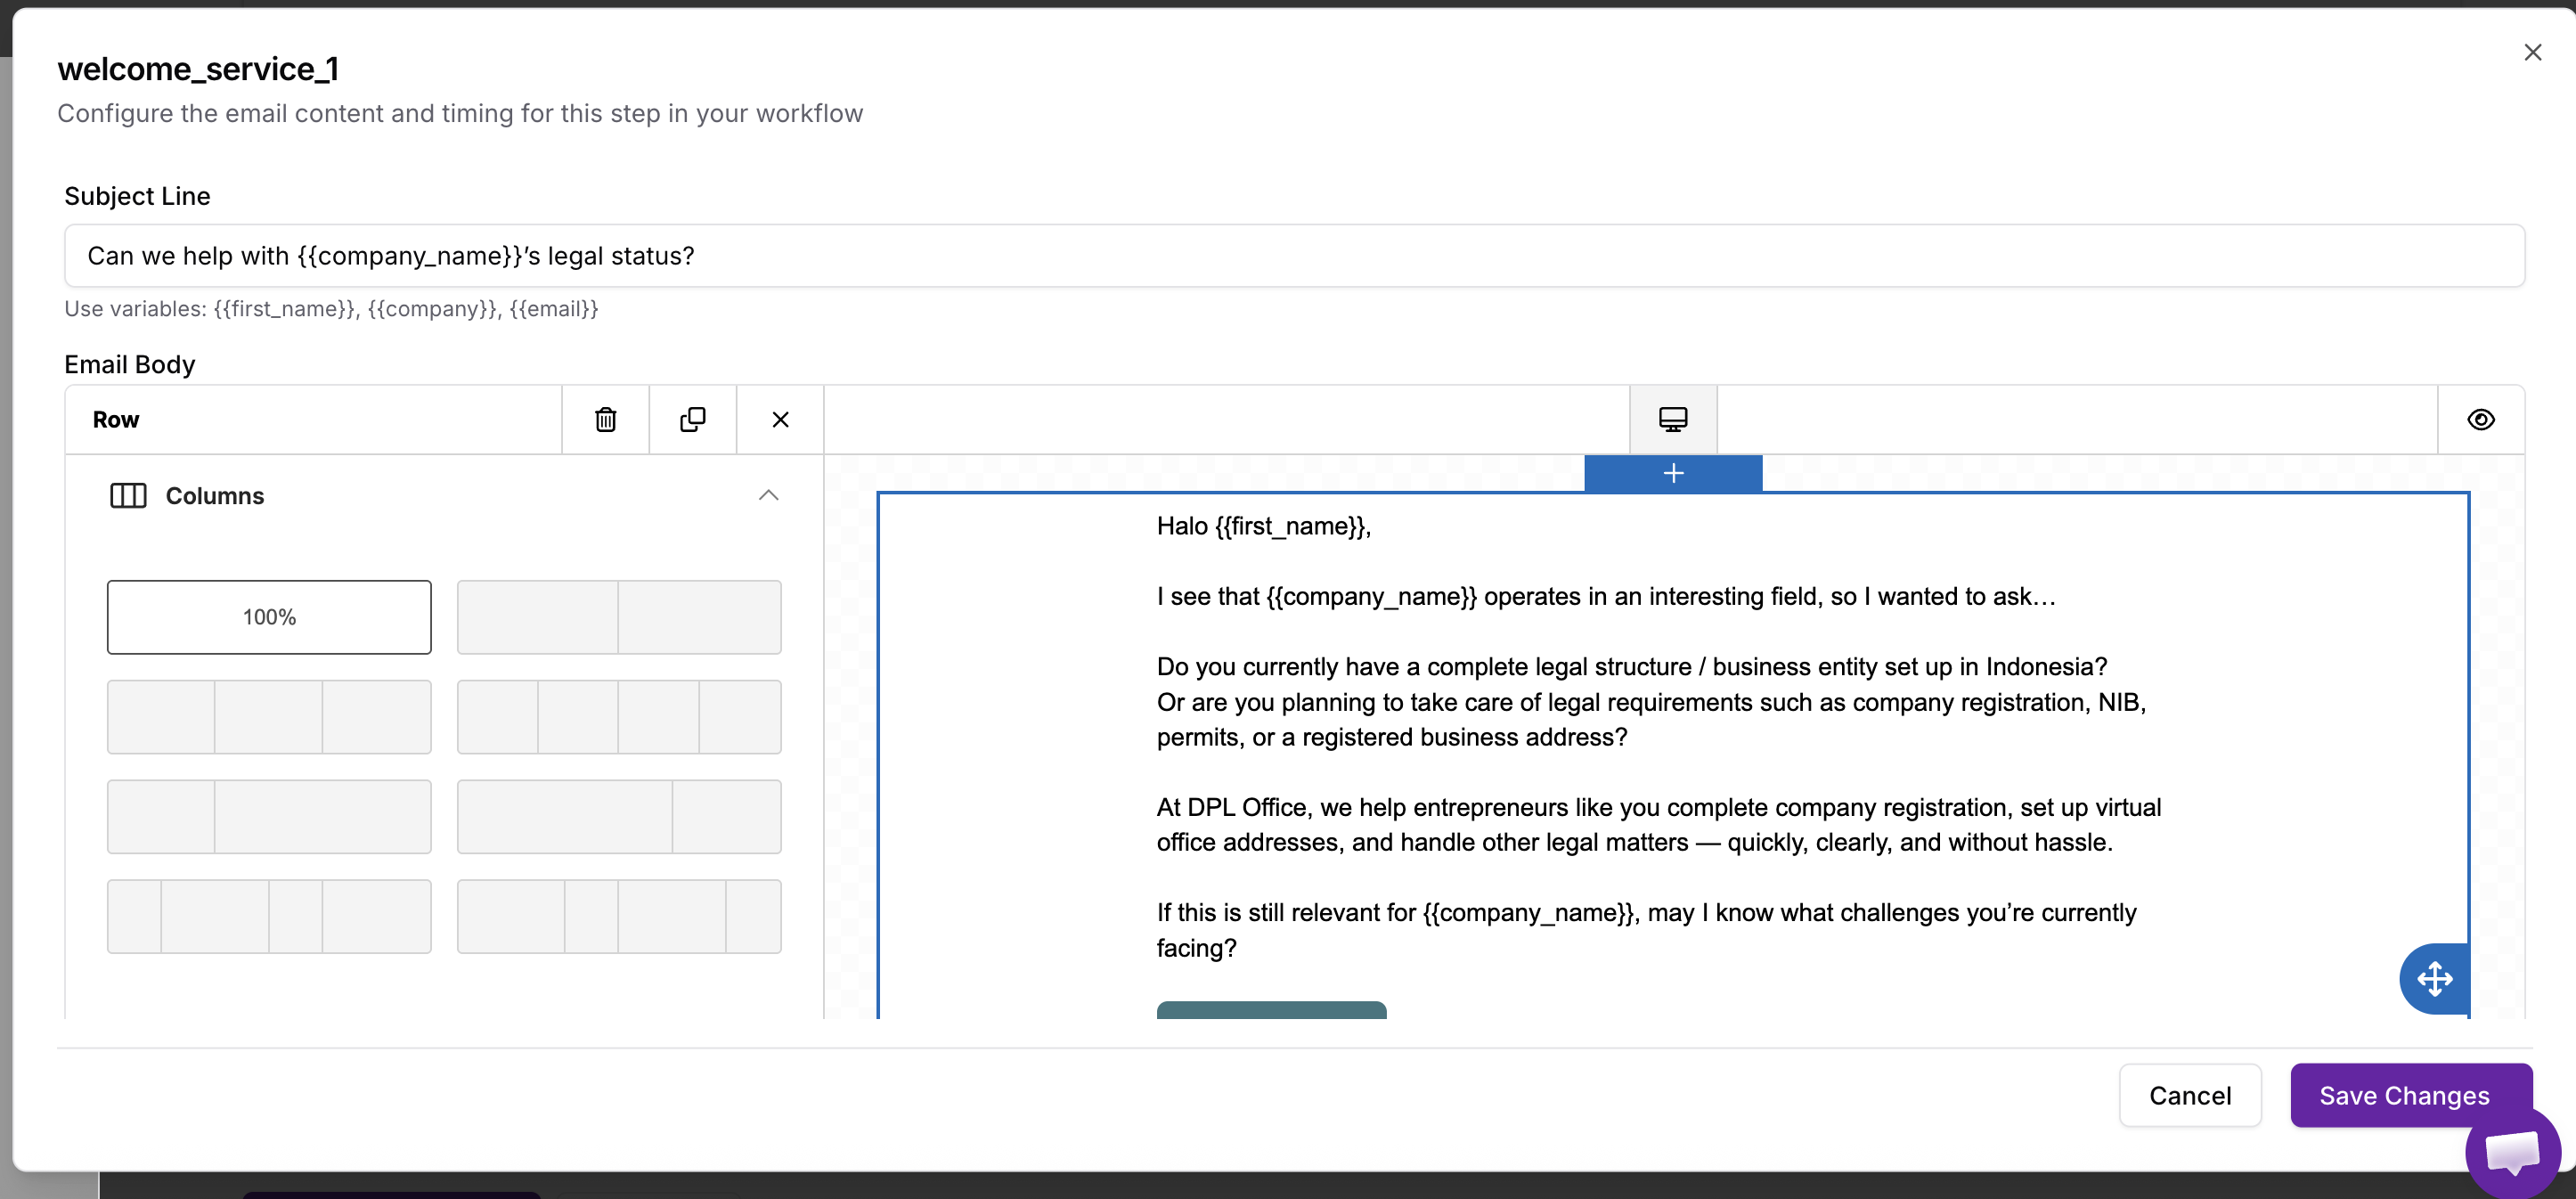Screen dimensions: 2576x1199
Task: Click the Columns panel icon
Action: click(128, 496)
